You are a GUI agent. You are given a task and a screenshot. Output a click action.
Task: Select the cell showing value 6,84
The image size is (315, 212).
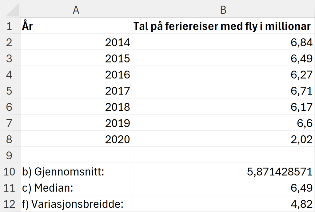coord(223,42)
